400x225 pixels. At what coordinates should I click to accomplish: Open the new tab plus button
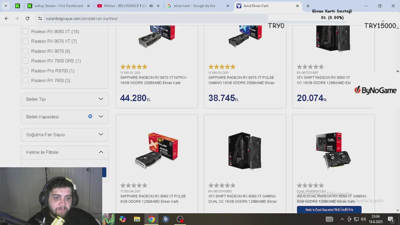pyautogui.click(x=308, y=6)
